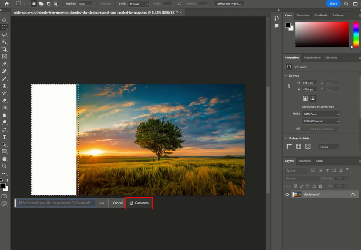Toggle the rulers icon in Rulers & Grids
Image resolution: width=361 pixels, height=250 pixels.
click(x=289, y=147)
